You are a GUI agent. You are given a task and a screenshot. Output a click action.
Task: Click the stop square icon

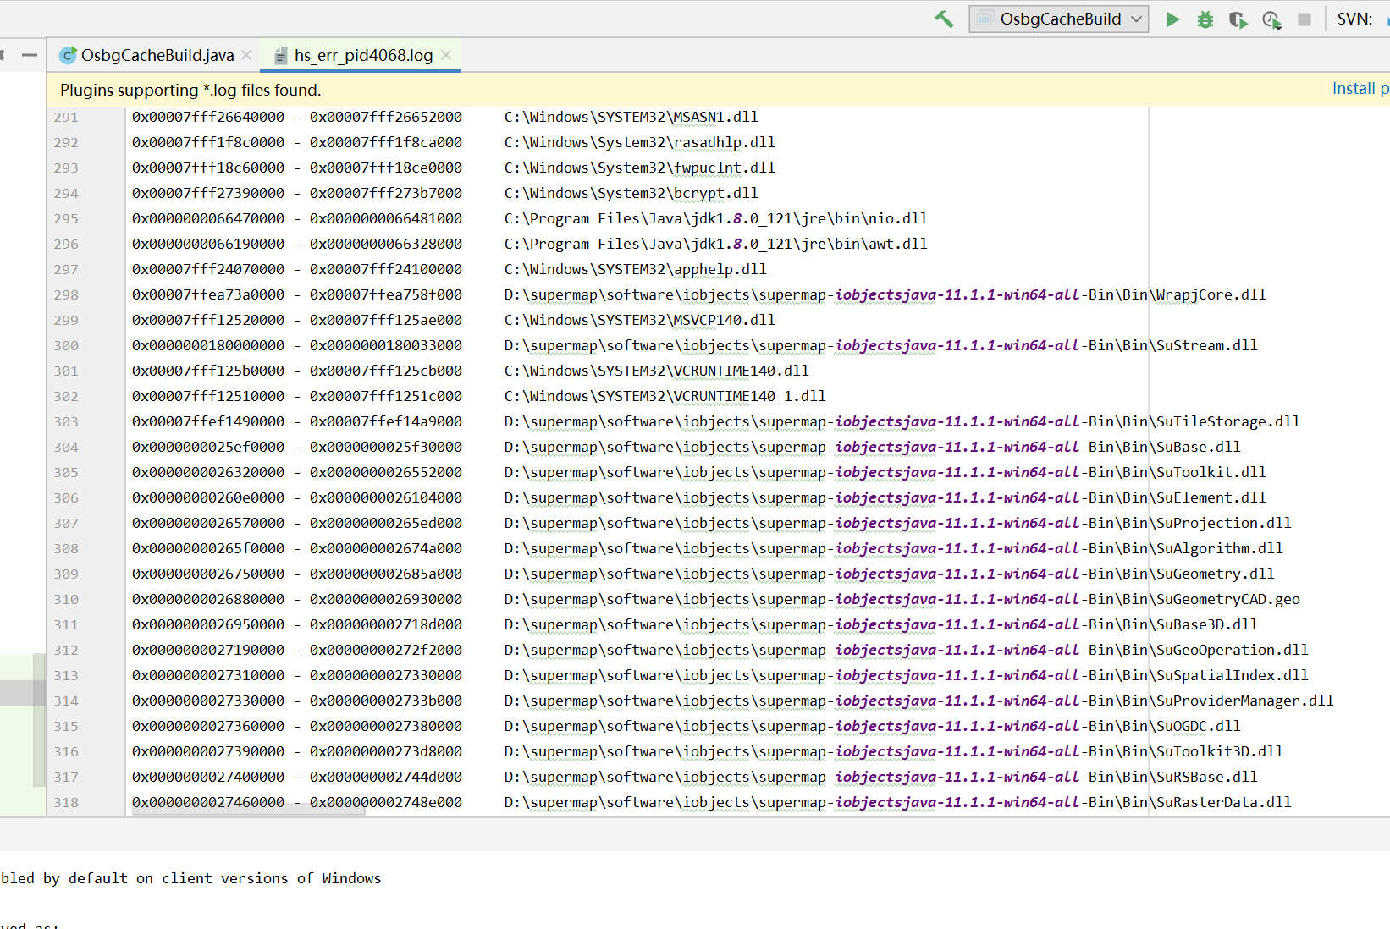pyautogui.click(x=1305, y=19)
